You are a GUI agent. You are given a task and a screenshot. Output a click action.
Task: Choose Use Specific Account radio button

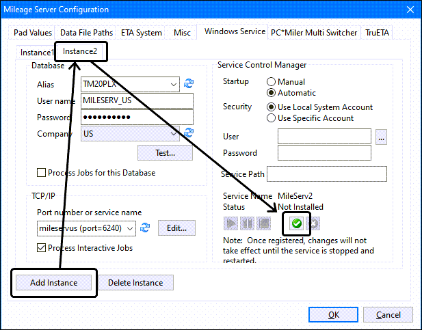pos(271,118)
